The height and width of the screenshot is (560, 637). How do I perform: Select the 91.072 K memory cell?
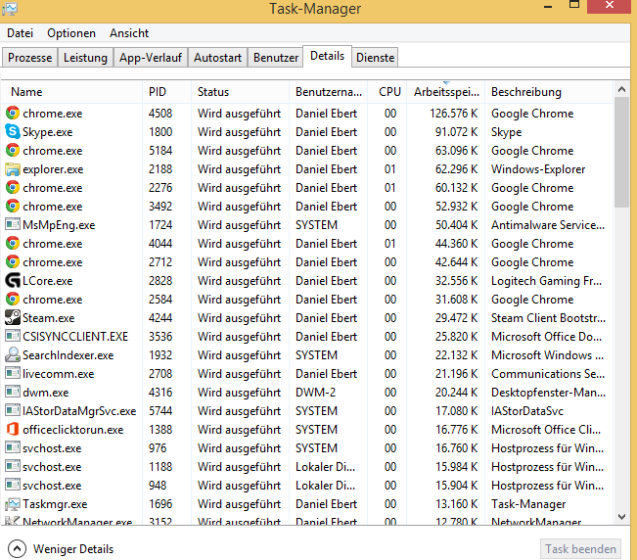(456, 131)
